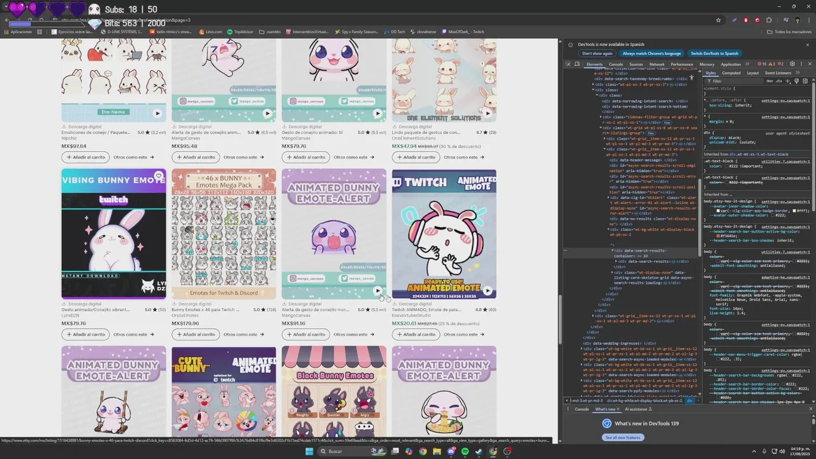This screenshot has width=816, height=459.
Task: Dismiss the DevTools Spanish language banner
Action: click(808, 45)
